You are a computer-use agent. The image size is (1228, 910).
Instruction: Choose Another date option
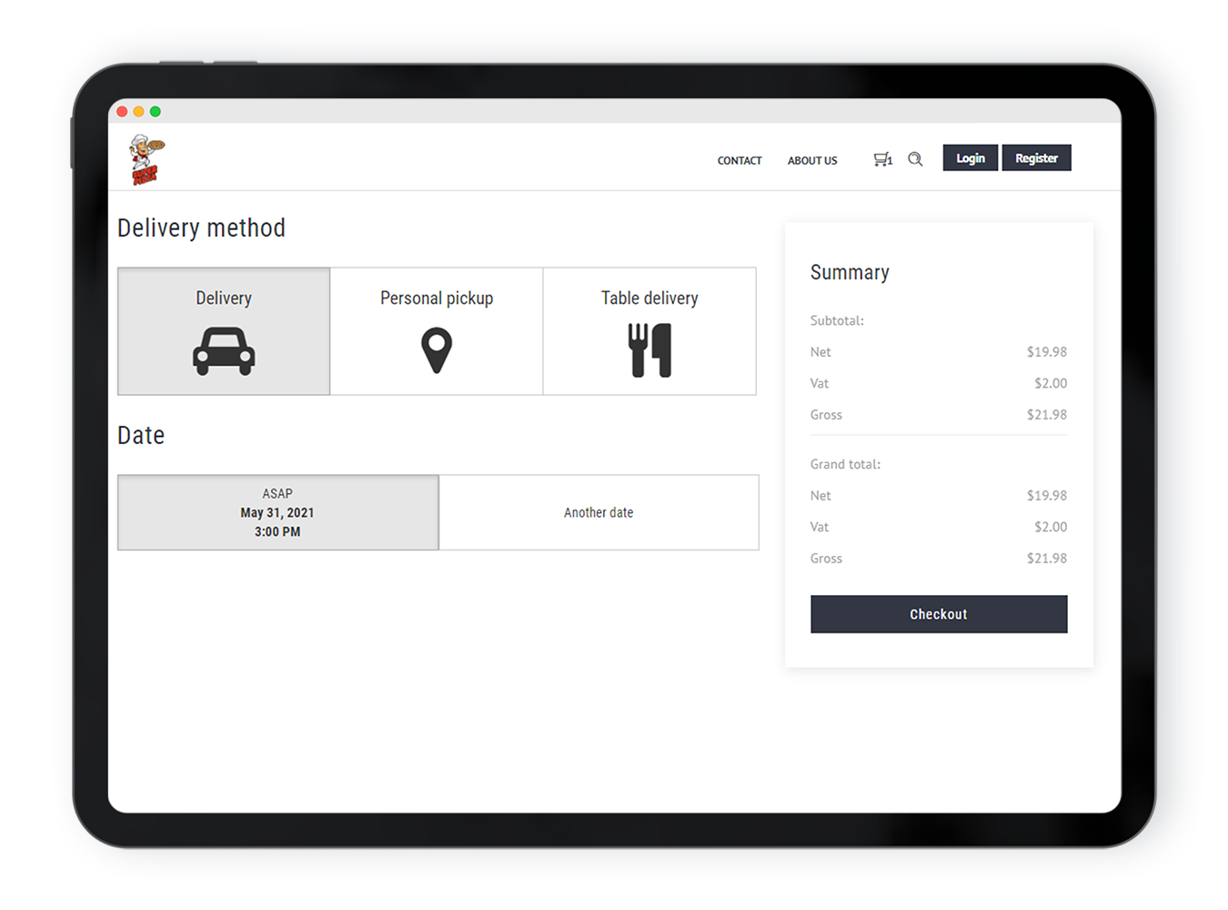pos(599,512)
